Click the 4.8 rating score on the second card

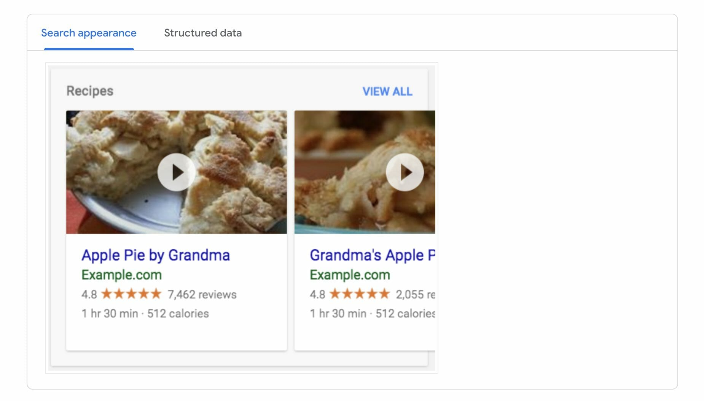[317, 294]
